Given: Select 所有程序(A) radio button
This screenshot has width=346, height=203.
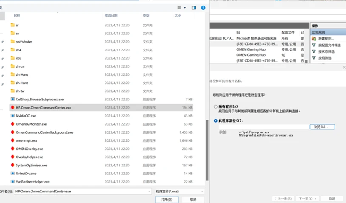Looking at the screenshot, I should [x=216, y=106].
